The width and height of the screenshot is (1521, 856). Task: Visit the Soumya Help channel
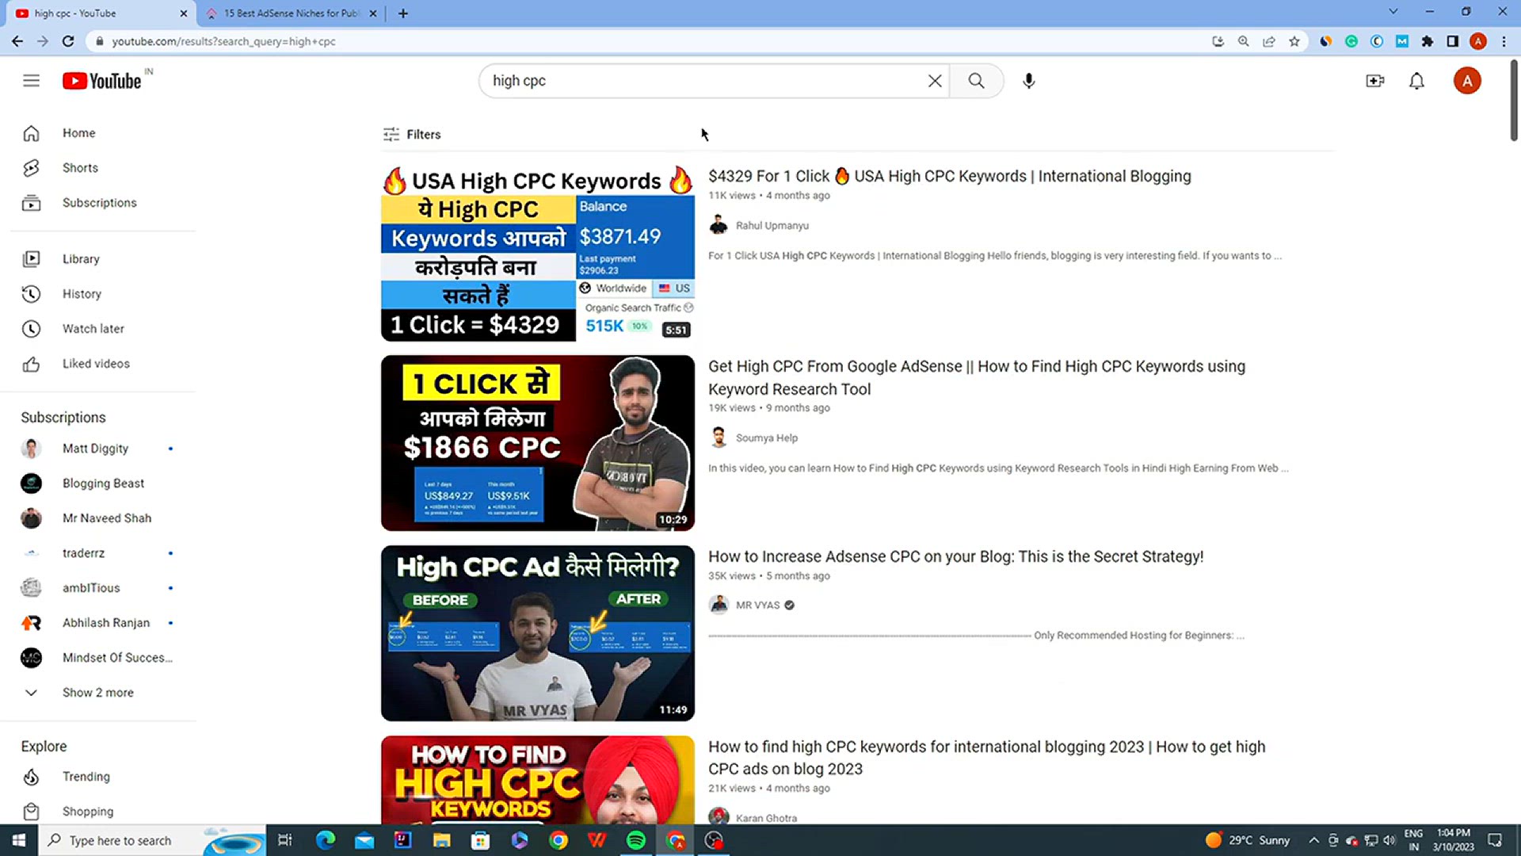coord(766,438)
